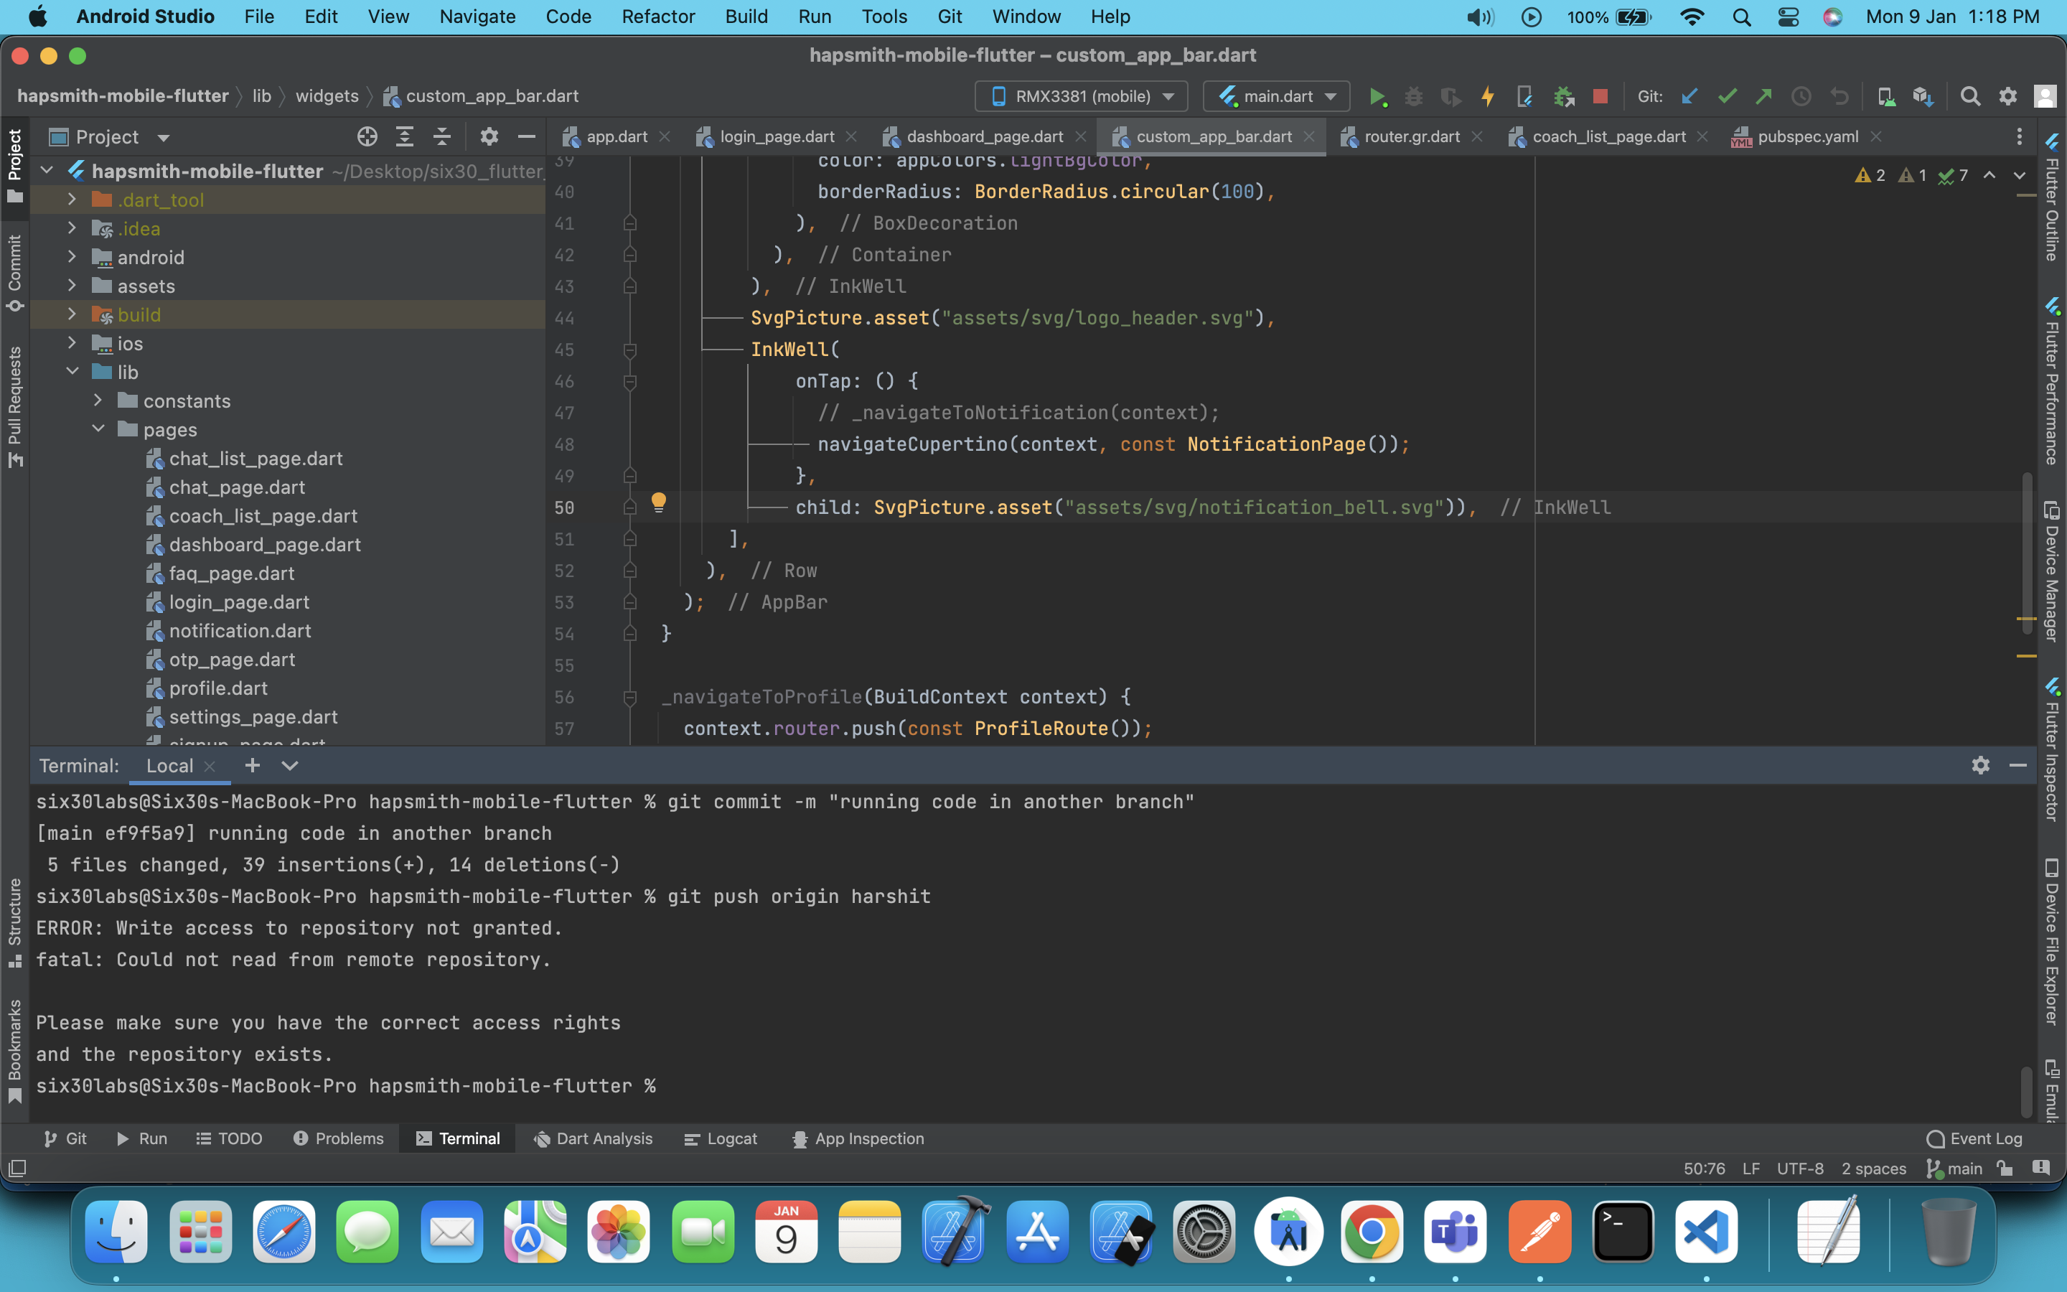The height and width of the screenshot is (1292, 2067).
Task: Click Git commit checkmark icon
Action: (x=1726, y=97)
